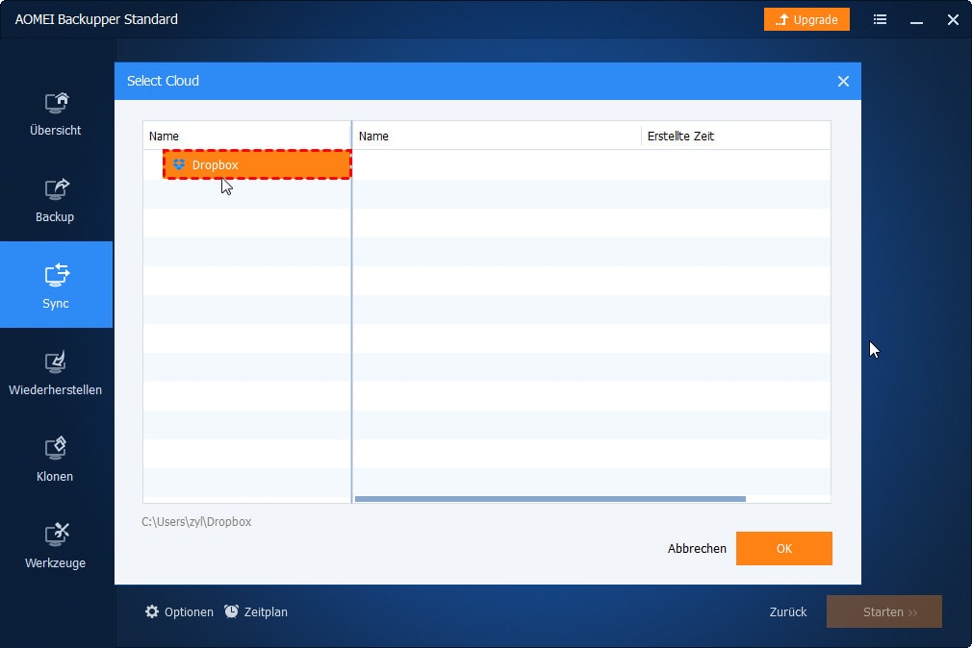The image size is (972, 648).
Task: Select the Backup sidebar icon
Action: click(56, 188)
